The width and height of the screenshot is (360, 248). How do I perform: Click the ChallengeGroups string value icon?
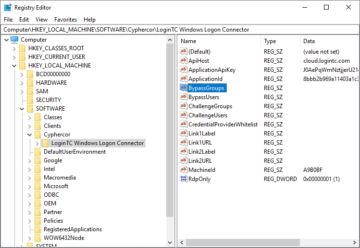coord(184,106)
